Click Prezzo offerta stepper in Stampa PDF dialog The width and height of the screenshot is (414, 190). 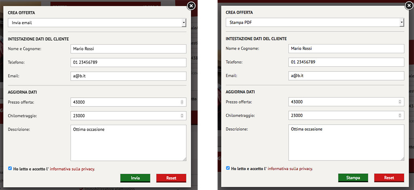pyautogui.click(x=400, y=102)
